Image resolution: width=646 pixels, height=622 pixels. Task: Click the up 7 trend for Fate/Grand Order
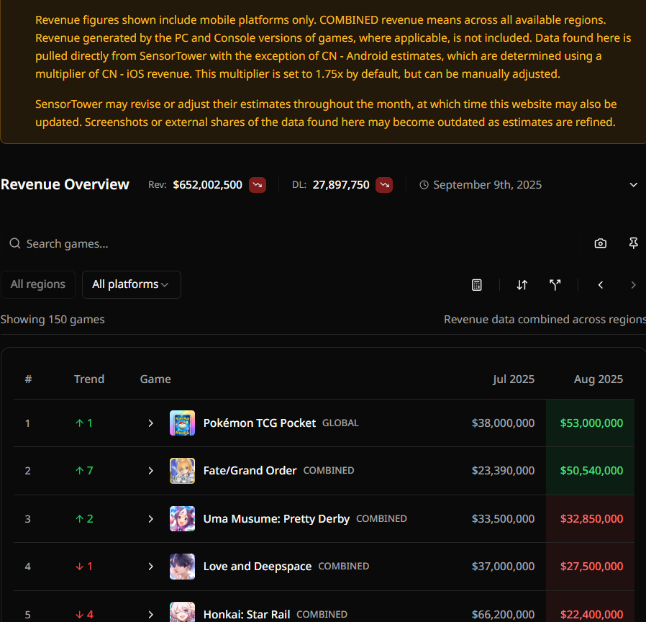[84, 471]
